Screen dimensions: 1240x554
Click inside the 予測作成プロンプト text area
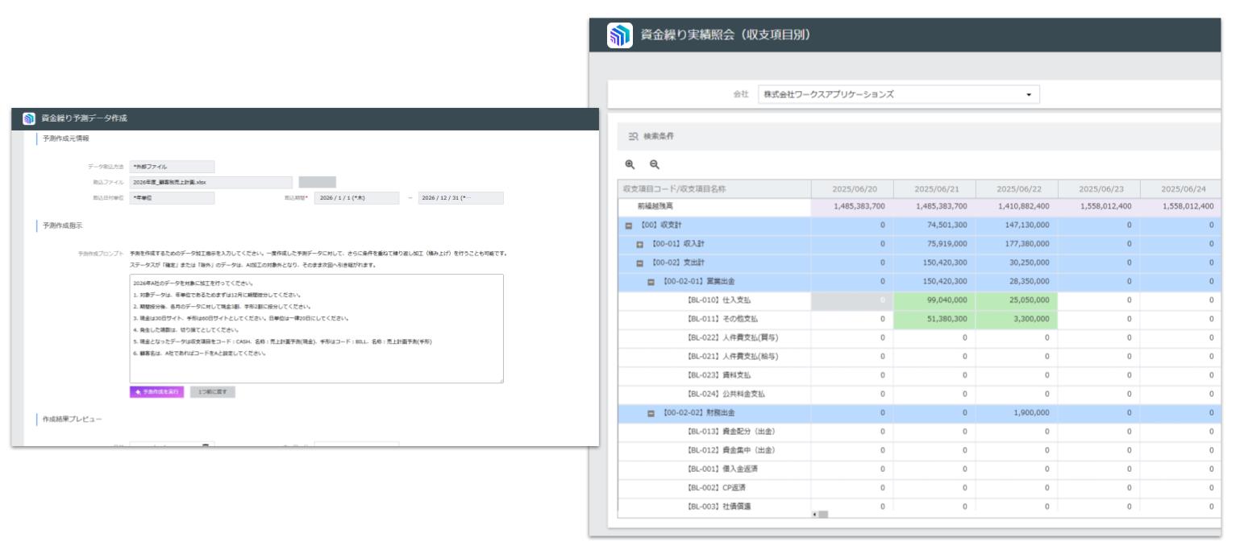click(x=316, y=329)
